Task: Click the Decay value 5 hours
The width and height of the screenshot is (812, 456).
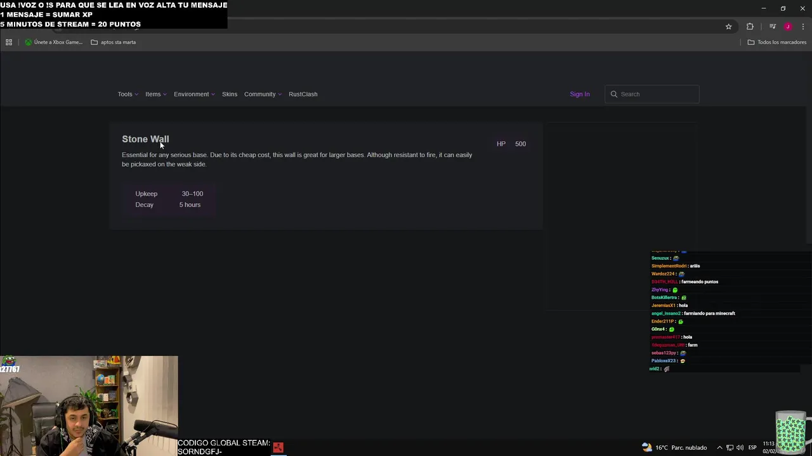Action: [190, 205]
